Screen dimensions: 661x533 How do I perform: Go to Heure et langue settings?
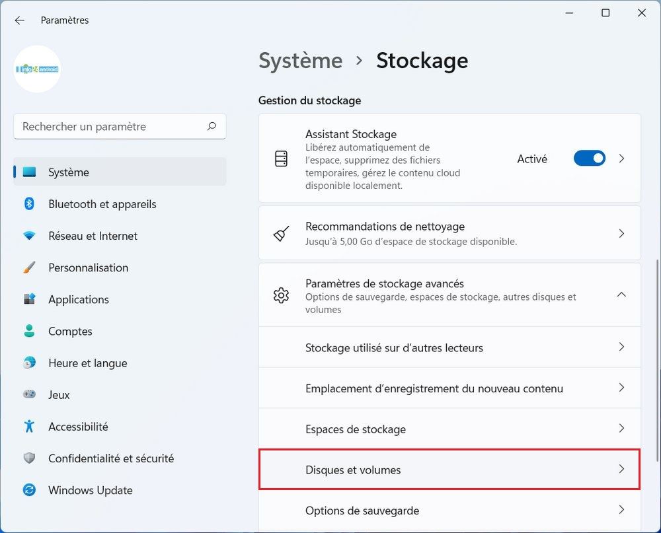pyautogui.click(x=87, y=363)
